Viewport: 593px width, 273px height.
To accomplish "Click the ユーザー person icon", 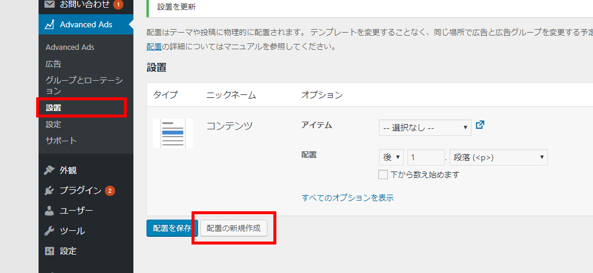I will (50, 211).
